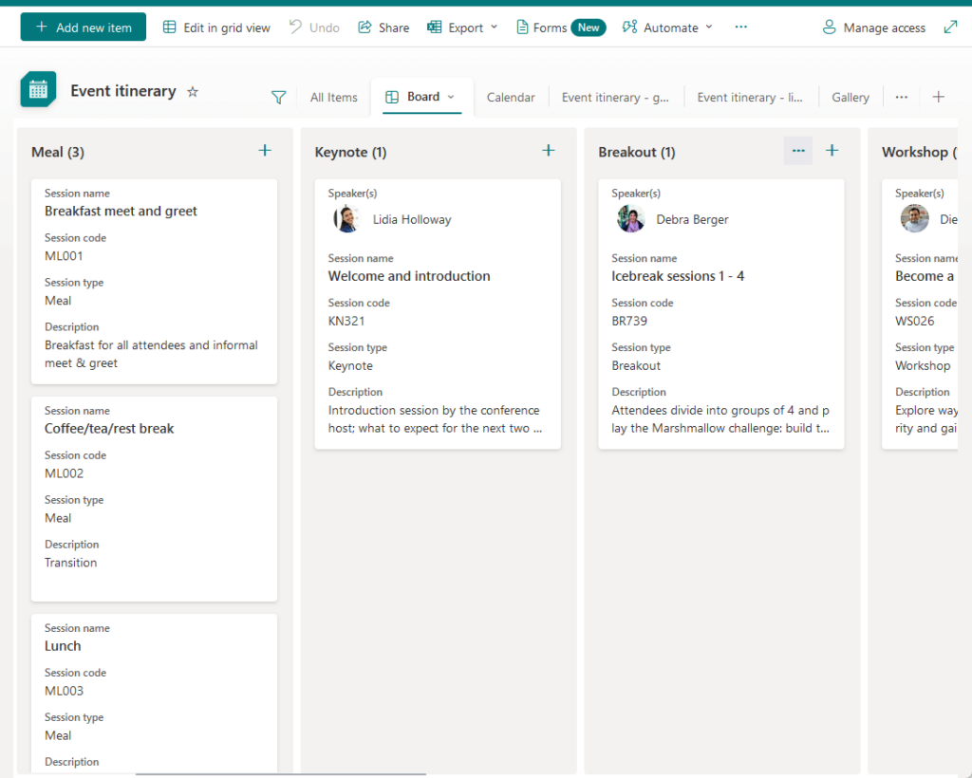Image resolution: width=972 pixels, height=778 pixels.
Task: Add a card to the Keynote column
Action: 548,151
